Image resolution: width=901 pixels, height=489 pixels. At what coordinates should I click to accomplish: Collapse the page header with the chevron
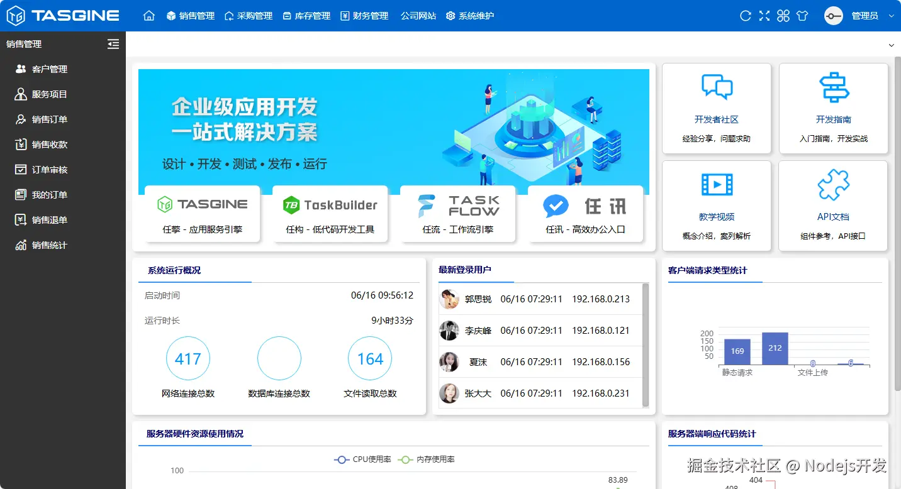pyautogui.click(x=891, y=45)
